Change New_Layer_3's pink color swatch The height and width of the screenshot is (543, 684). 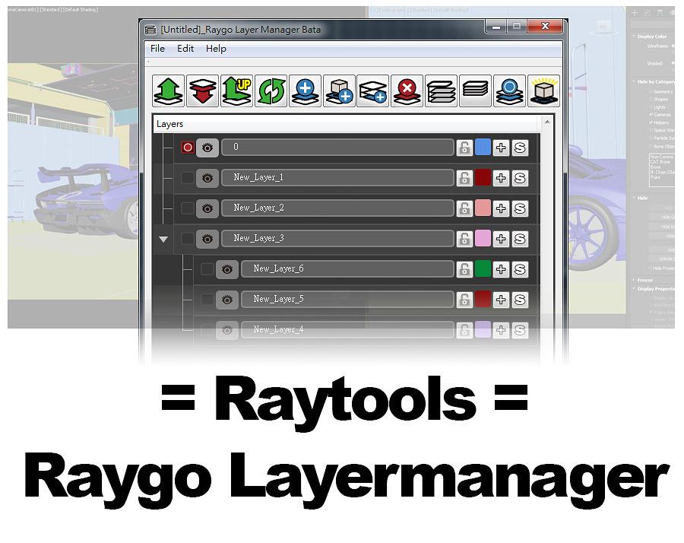483,238
